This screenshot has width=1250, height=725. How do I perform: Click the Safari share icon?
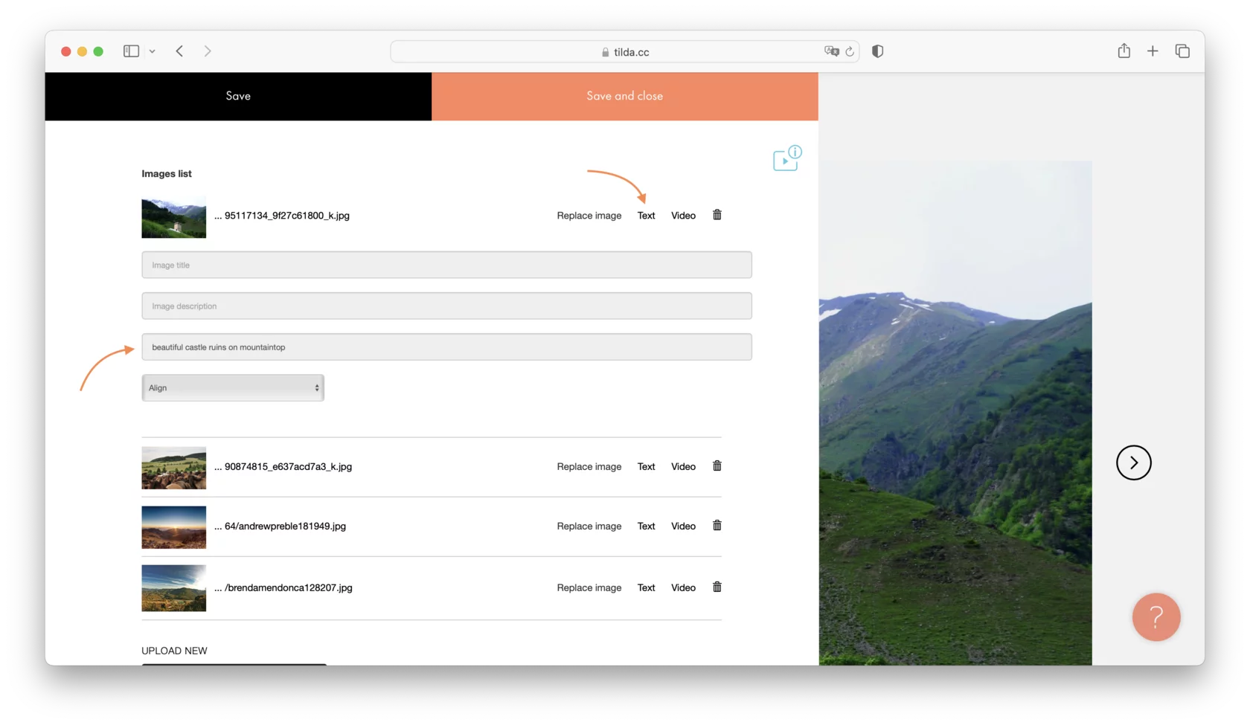click(x=1124, y=51)
